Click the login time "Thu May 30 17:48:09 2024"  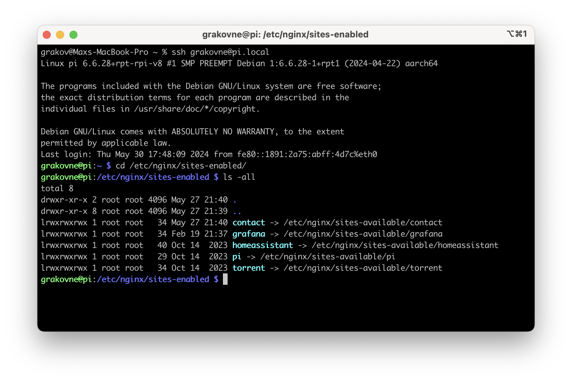point(153,154)
